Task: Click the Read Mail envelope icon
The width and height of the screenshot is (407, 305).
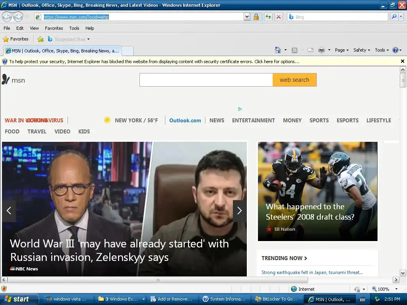Action: click(x=310, y=50)
